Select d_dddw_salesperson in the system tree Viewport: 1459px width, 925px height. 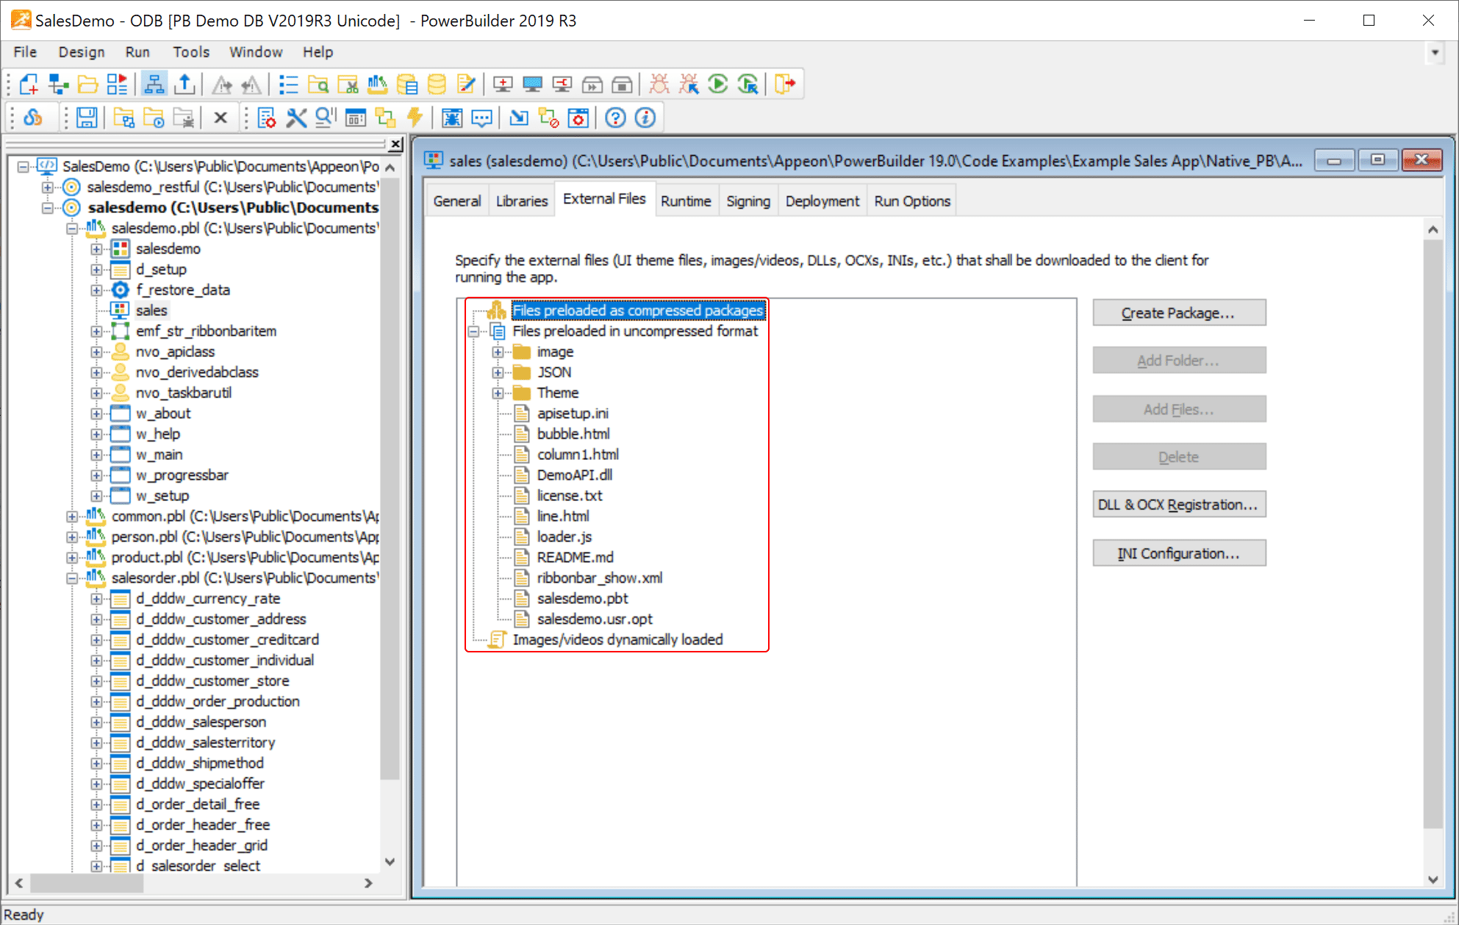click(x=201, y=722)
